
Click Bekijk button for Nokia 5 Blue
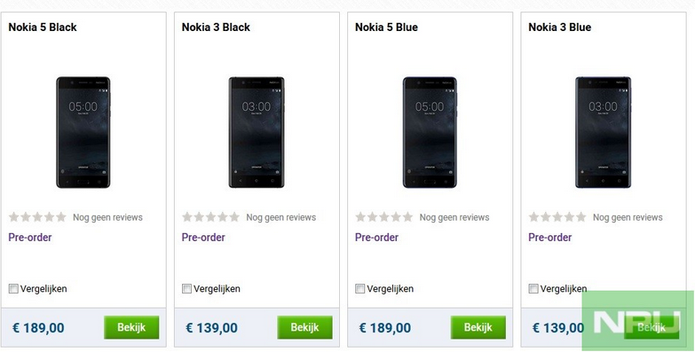coord(478,328)
